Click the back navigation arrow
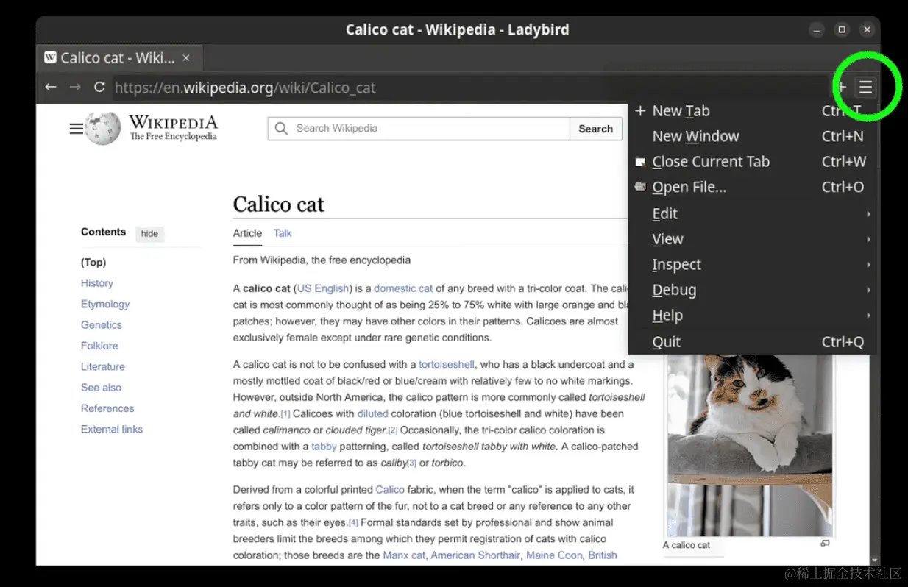Viewport: 908px width, 587px height. (x=50, y=87)
